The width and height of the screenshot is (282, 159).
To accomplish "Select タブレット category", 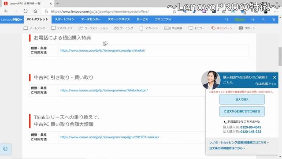I will 148,28.
